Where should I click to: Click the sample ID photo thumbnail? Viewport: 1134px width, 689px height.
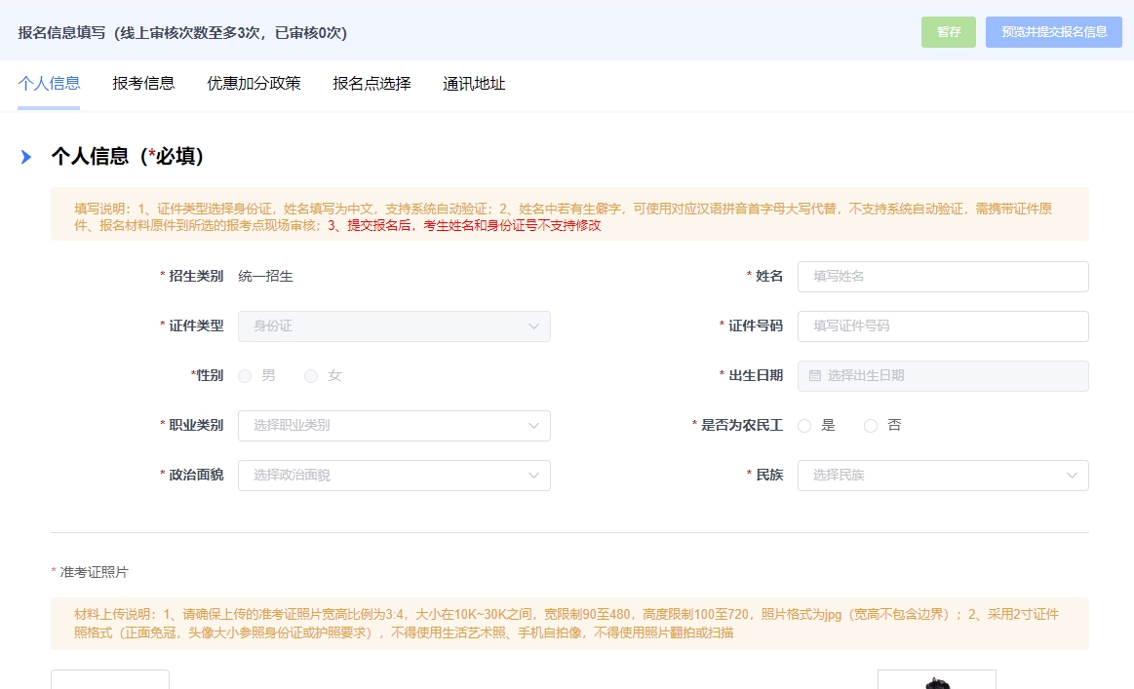coord(936,679)
